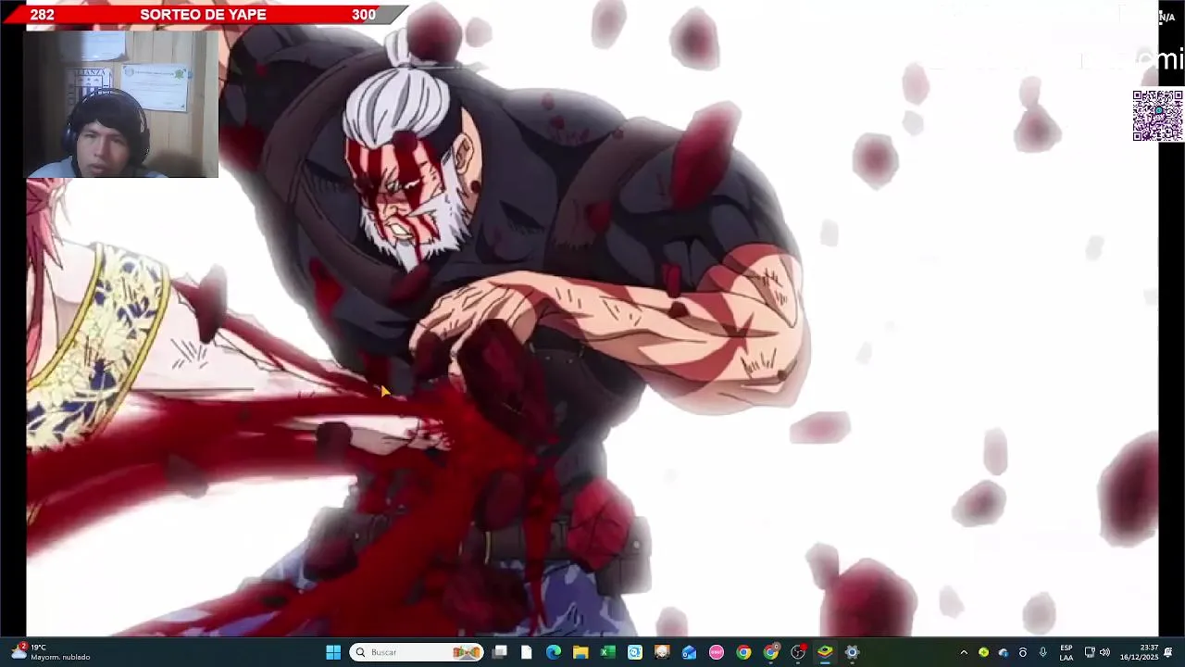Launch Microsoft Edge from the taskbar
Viewport: 1185px width, 667px height.
(x=554, y=652)
